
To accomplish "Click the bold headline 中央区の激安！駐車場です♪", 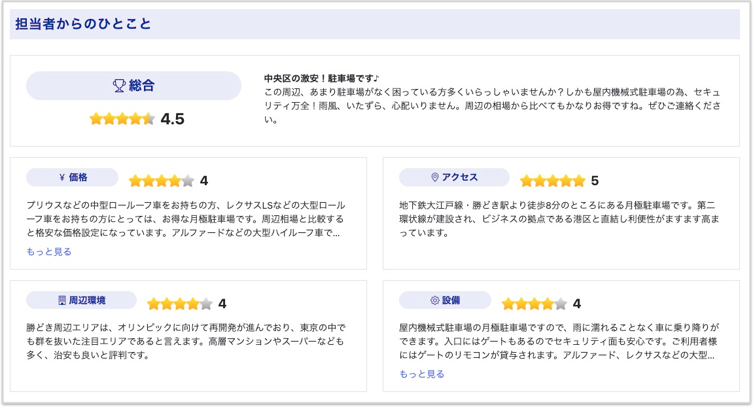I will [x=317, y=79].
